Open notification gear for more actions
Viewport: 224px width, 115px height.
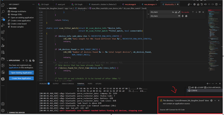pos(212,100)
